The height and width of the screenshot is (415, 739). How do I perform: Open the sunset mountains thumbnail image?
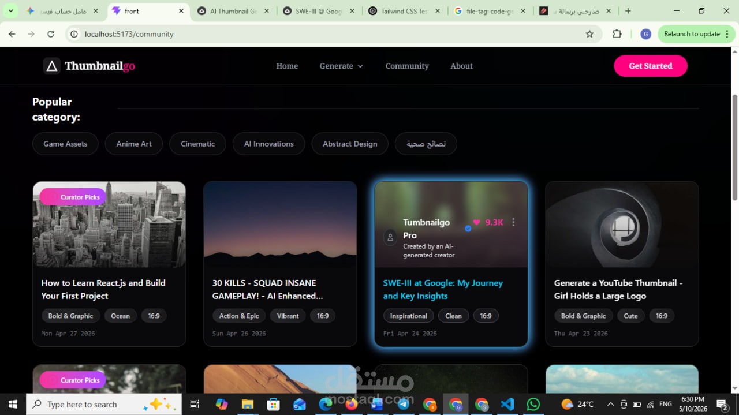[x=280, y=225]
